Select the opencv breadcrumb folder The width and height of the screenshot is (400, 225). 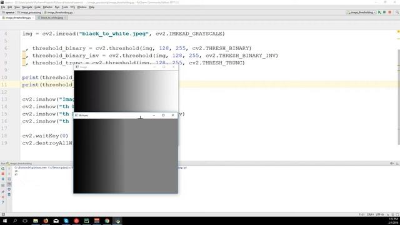8,12
